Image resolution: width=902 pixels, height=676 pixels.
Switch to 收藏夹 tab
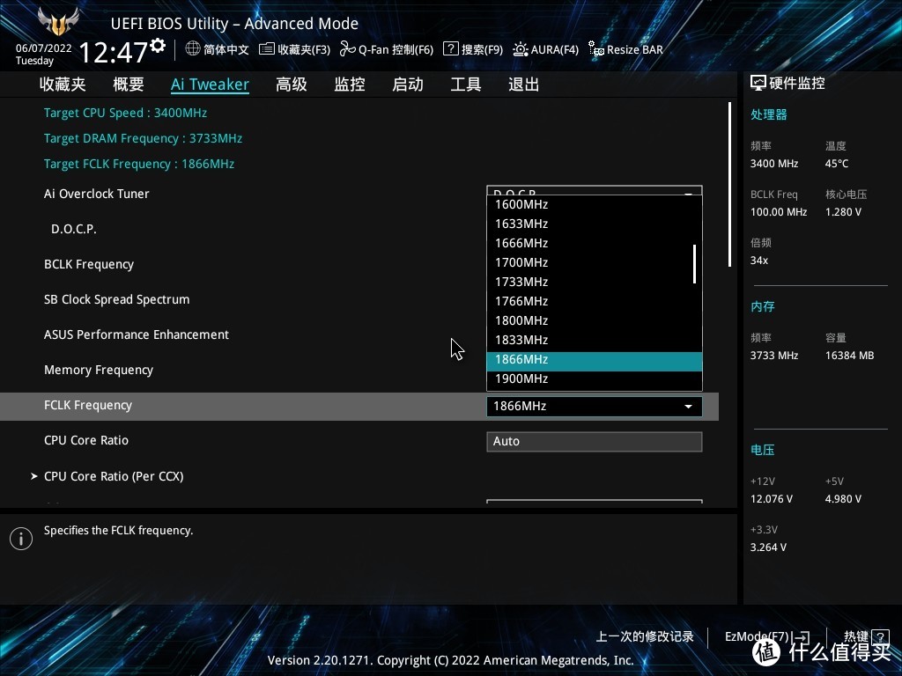(x=63, y=84)
